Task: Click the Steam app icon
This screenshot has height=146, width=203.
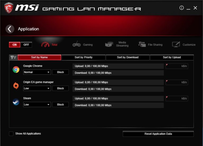Action: 16,102
